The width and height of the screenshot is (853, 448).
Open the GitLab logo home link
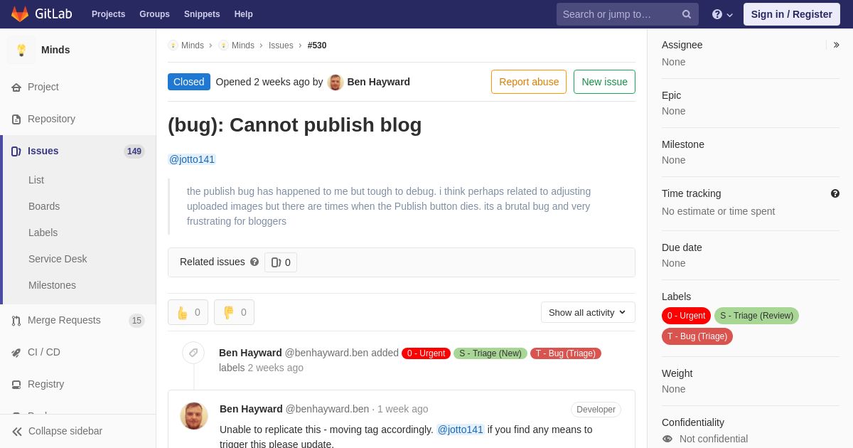[40, 14]
